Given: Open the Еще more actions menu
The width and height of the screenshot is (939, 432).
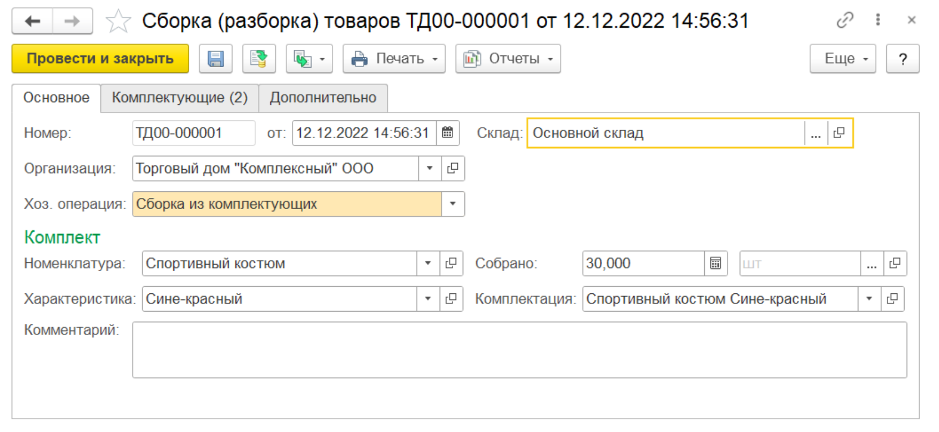Looking at the screenshot, I should pyautogui.click(x=842, y=59).
